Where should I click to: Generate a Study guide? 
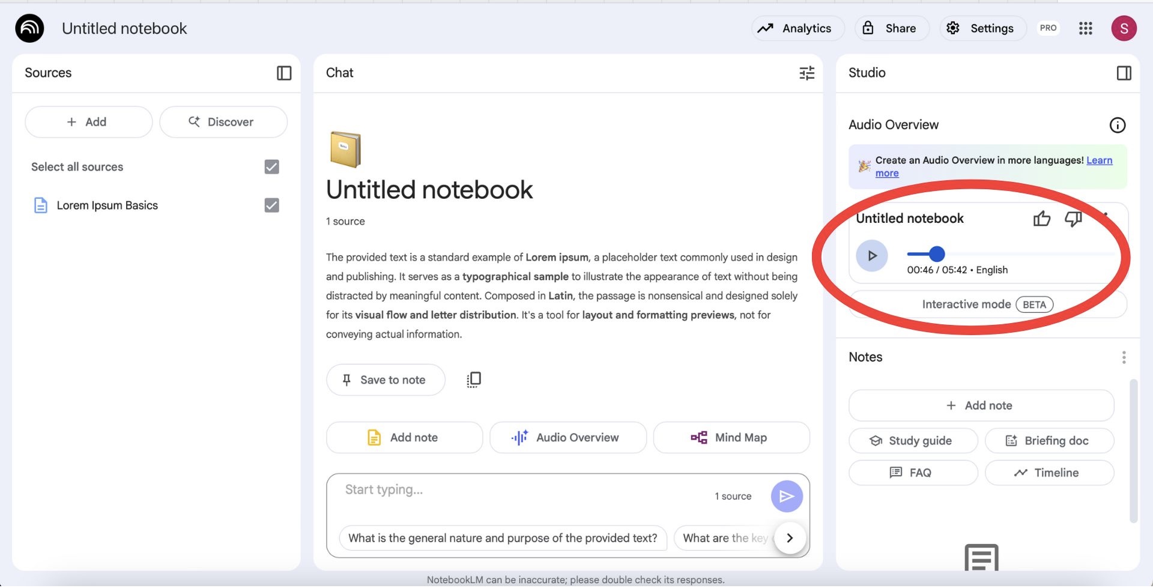pos(913,441)
